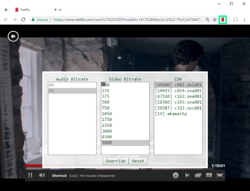Click the browser forward arrow

pyautogui.click(x=15, y=20)
